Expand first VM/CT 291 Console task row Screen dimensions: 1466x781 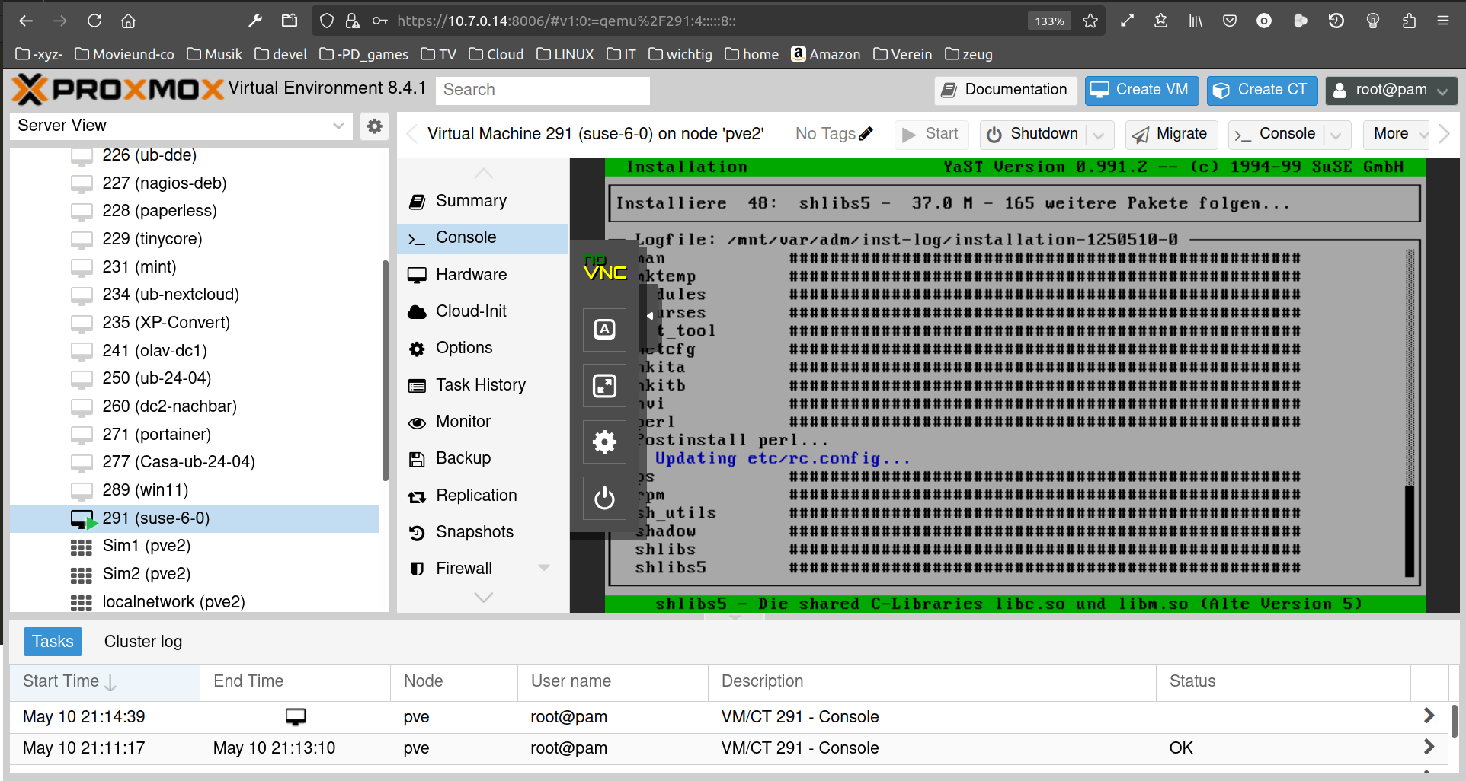1429,716
